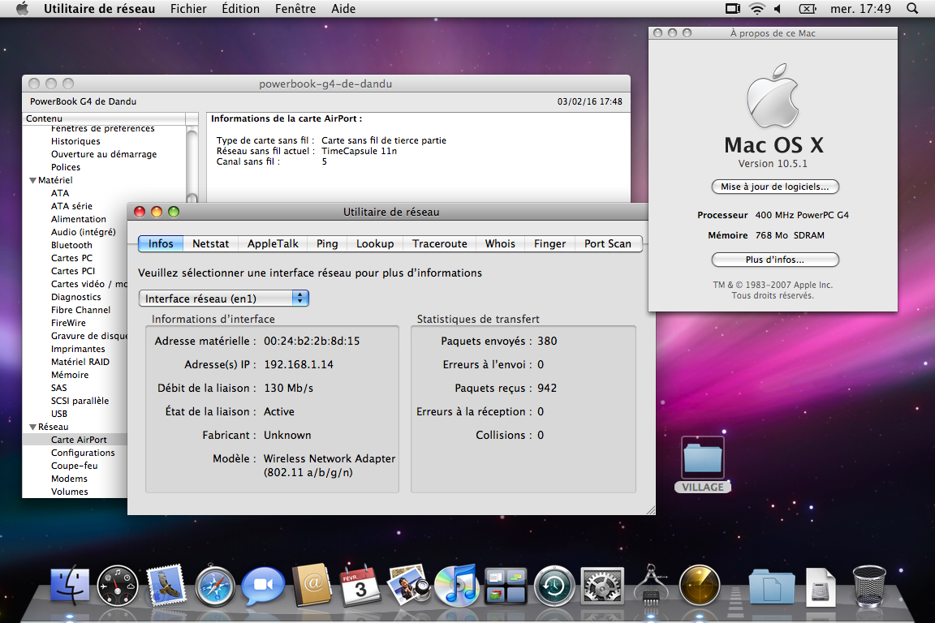Select Mémoire in the sidebar

click(x=70, y=375)
